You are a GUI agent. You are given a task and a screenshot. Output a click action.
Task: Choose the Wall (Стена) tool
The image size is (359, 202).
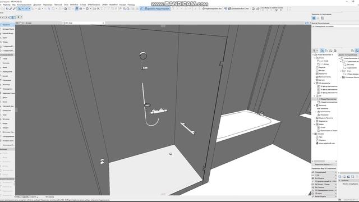point(7,58)
